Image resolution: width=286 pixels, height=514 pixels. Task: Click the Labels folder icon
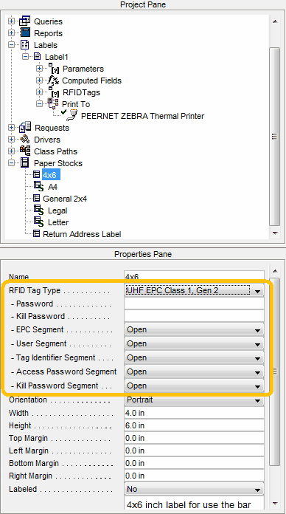(x=25, y=45)
